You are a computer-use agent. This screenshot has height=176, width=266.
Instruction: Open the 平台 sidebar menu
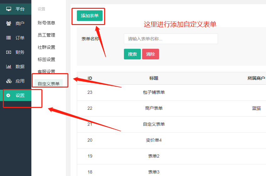16,9
